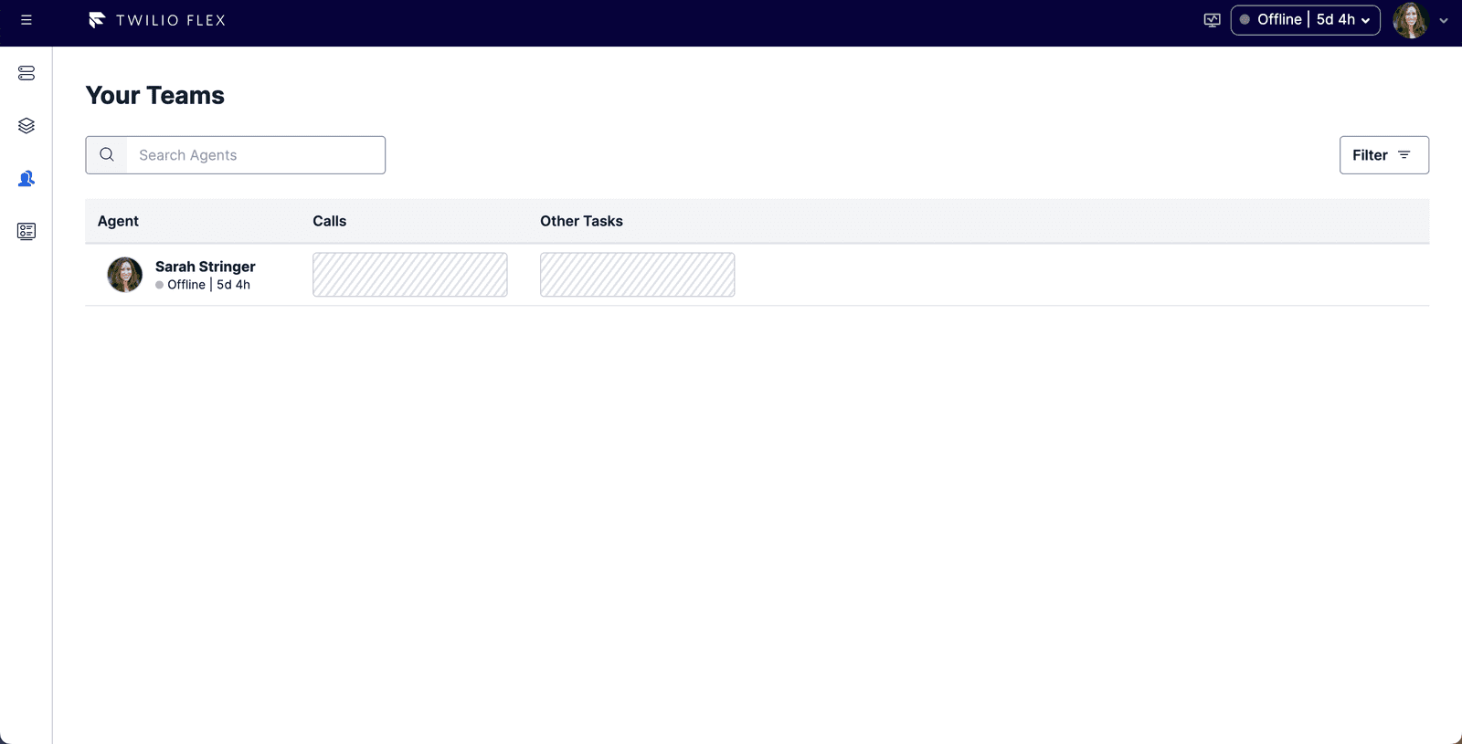The height and width of the screenshot is (744, 1462).
Task: Select Sarah Stringer's avatar in the table
Action: pyautogui.click(x=125, y=275)
